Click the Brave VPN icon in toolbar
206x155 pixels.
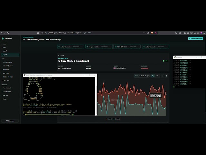click(198, 33)
